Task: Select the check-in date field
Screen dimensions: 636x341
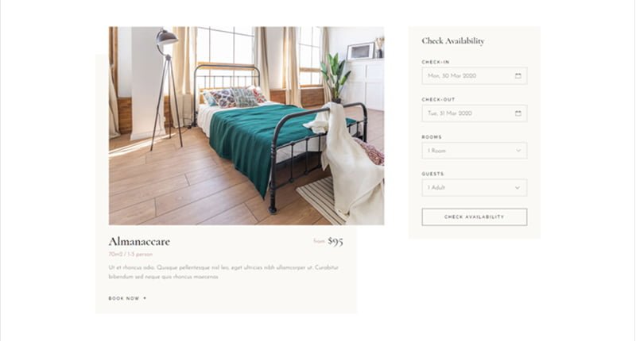Action: tap(475, 75)
